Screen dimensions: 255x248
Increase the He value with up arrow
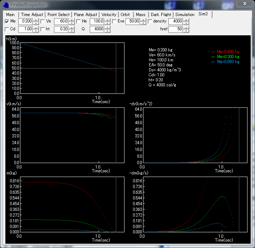[x=107, y=20]
